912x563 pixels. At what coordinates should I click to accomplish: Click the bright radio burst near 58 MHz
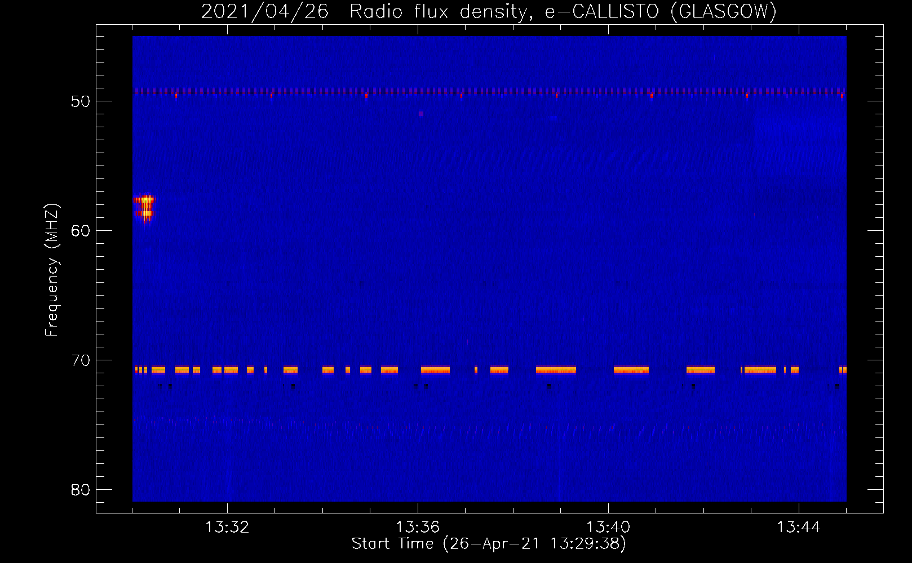[144, 208]
